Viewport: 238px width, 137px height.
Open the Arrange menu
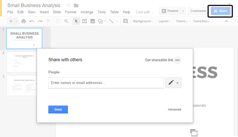(87, 12)
